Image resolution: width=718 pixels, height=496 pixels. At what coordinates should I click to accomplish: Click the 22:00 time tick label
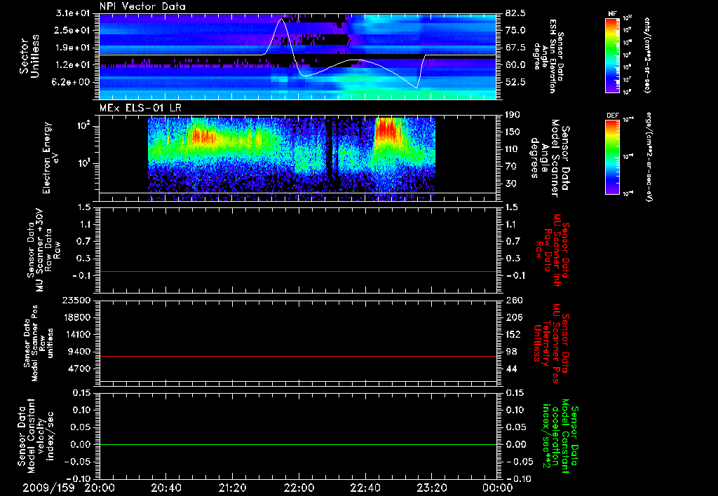pyautogui.click(x=299, y=488)
